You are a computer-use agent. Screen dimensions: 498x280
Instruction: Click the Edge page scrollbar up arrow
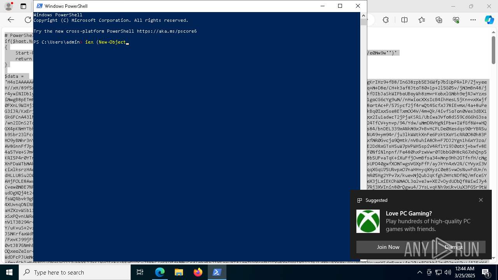tap(493, 31)
